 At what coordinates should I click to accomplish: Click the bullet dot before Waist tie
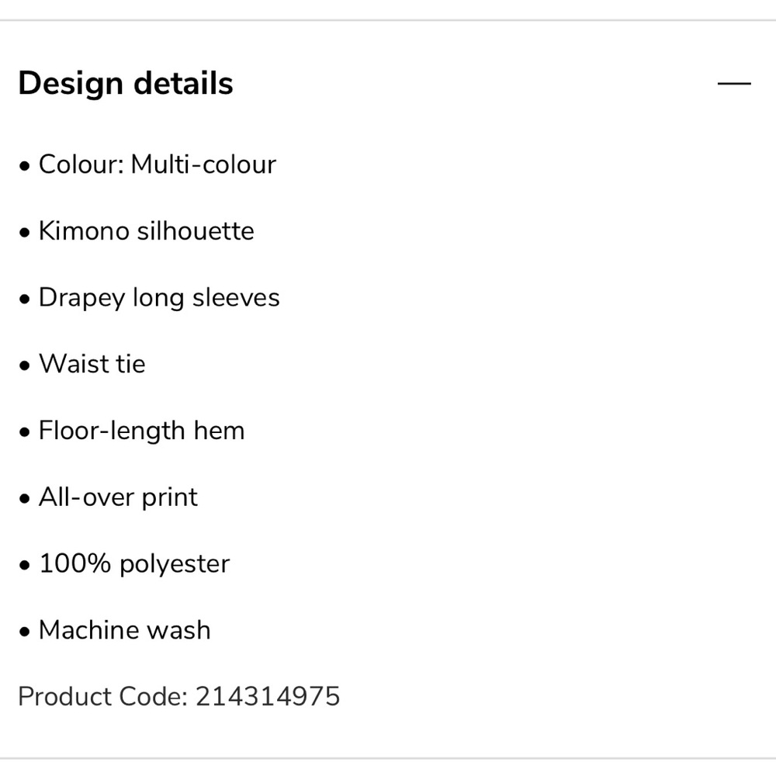pyautogui.click(x=25, y=365)
